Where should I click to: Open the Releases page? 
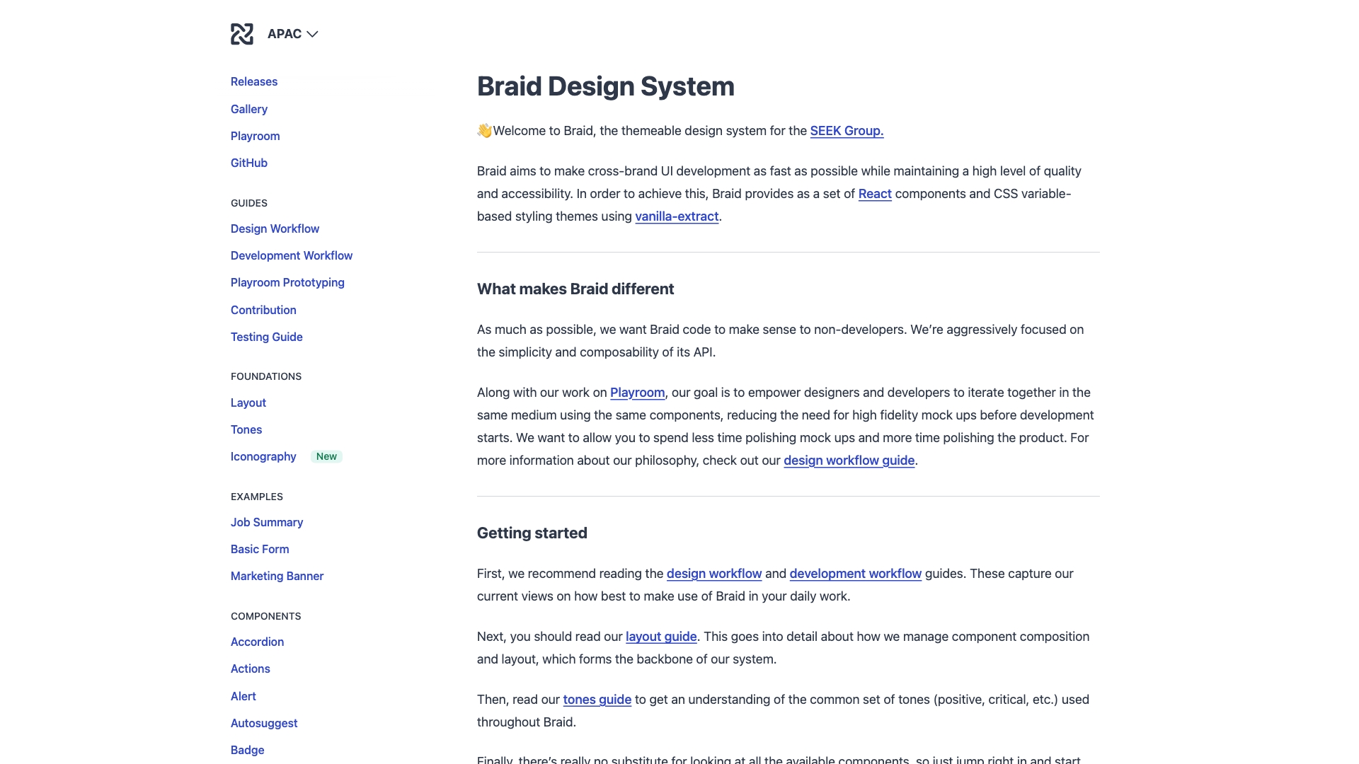click(253, 81)
